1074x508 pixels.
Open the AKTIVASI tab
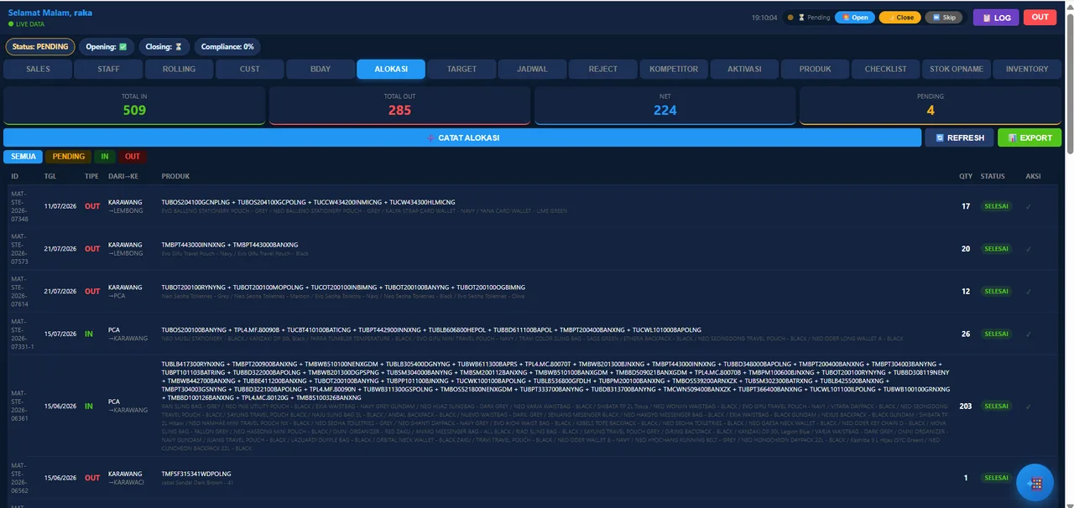coord(744,69)
